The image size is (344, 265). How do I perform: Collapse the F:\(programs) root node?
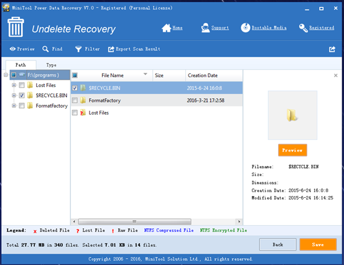point(6,75)
